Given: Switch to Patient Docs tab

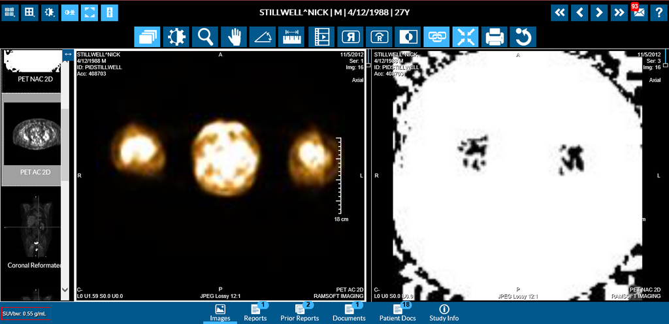Looking at the screenshot, I should (397, 312).
